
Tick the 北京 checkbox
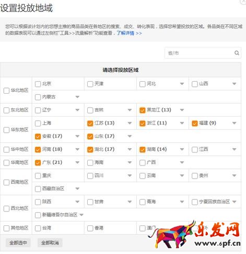[x=38, y=84]
